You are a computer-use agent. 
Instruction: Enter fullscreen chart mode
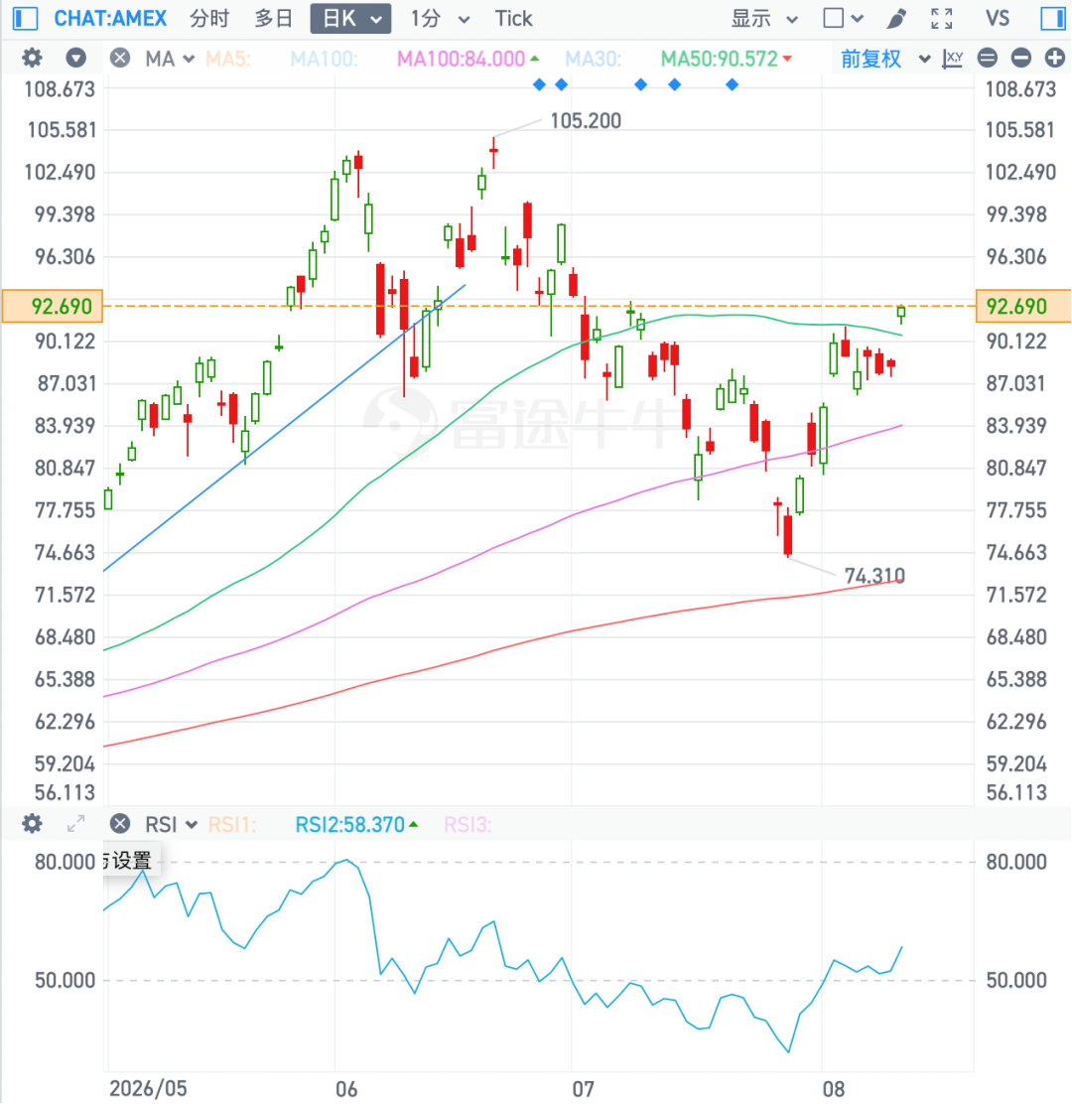click(942, 18)
